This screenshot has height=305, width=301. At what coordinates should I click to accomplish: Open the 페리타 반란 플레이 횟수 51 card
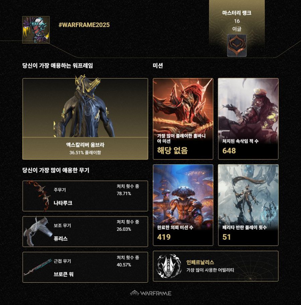[x=248, y=205]
